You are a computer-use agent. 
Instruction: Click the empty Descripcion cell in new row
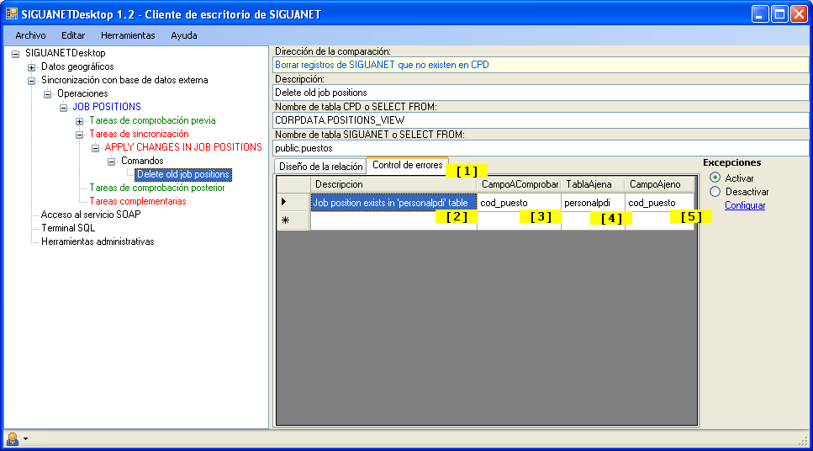(x=393, y=220)
